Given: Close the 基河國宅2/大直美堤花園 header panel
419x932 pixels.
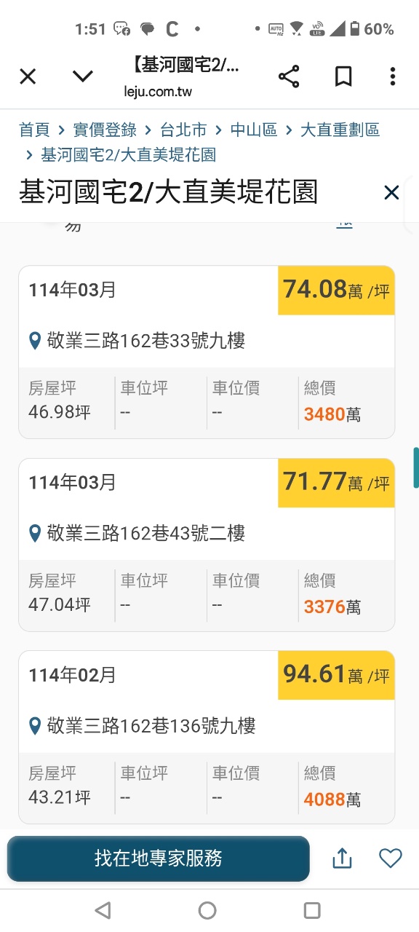Looking at the screenshot, I should tap(391, 193).
